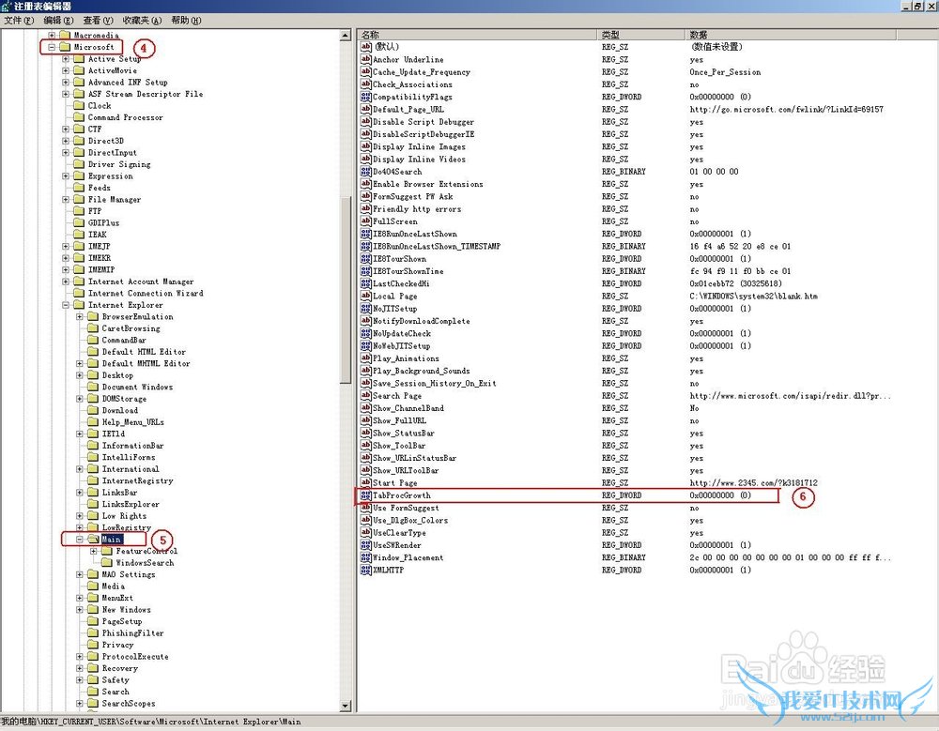Collapse the Internet Explorer tree node
The height and width of the screenshot is (731, 939).
[66, 305]
